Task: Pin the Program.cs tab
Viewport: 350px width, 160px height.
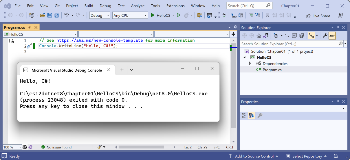Action: coord(30,28)
